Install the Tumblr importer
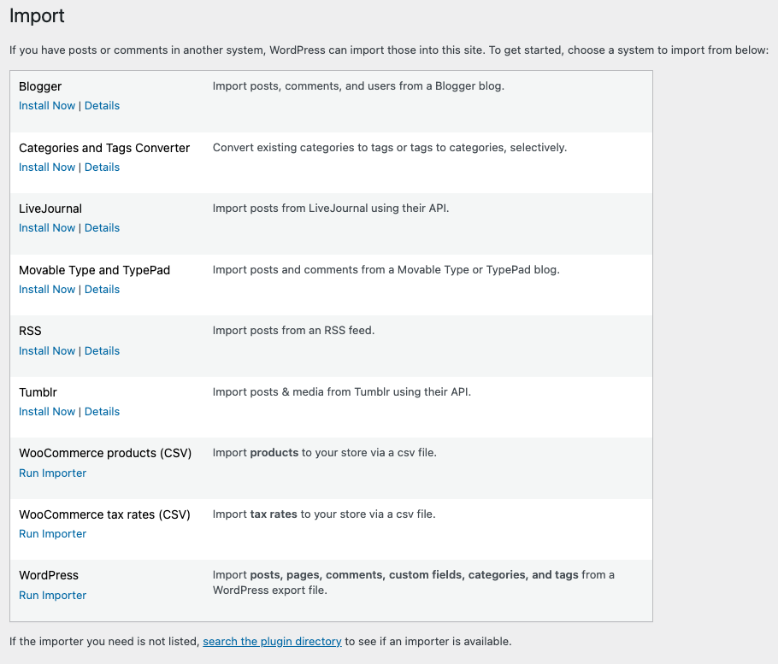This screenshot has height=664, width=778. pyautogui.click(x=47, y=412)
